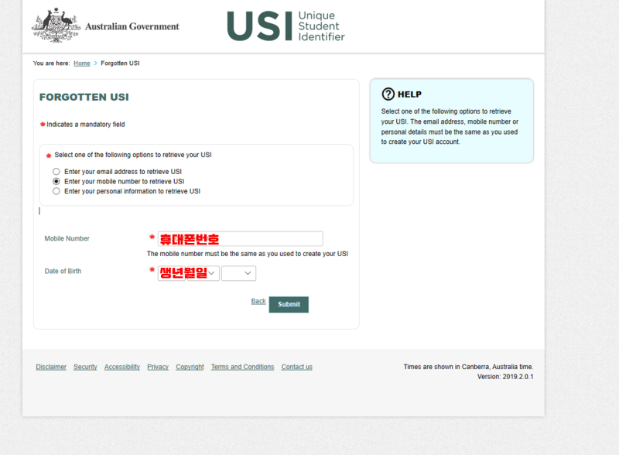Open the Accessibility footer link
This screenshot has width=619, height=455.
pos(122,367)
